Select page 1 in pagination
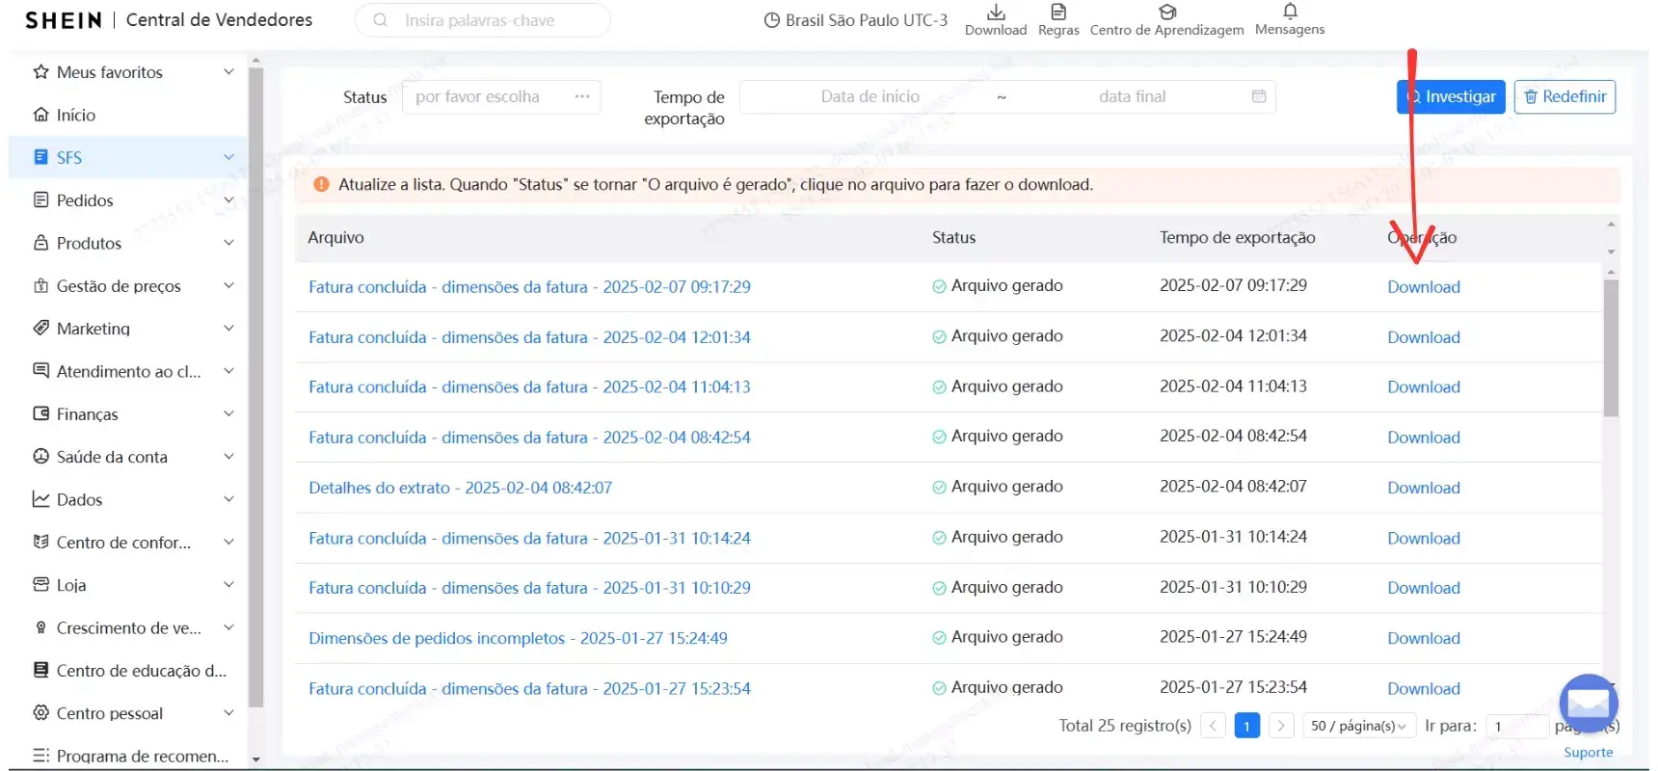Screen dimensions: 1658x771 coord(1246,726)
